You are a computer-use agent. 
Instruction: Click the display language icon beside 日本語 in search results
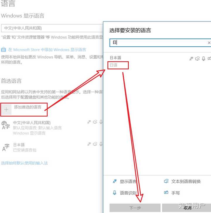[191, 59]
